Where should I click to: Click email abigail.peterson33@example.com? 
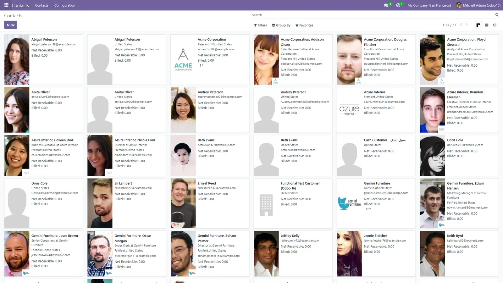pos(136,49)
